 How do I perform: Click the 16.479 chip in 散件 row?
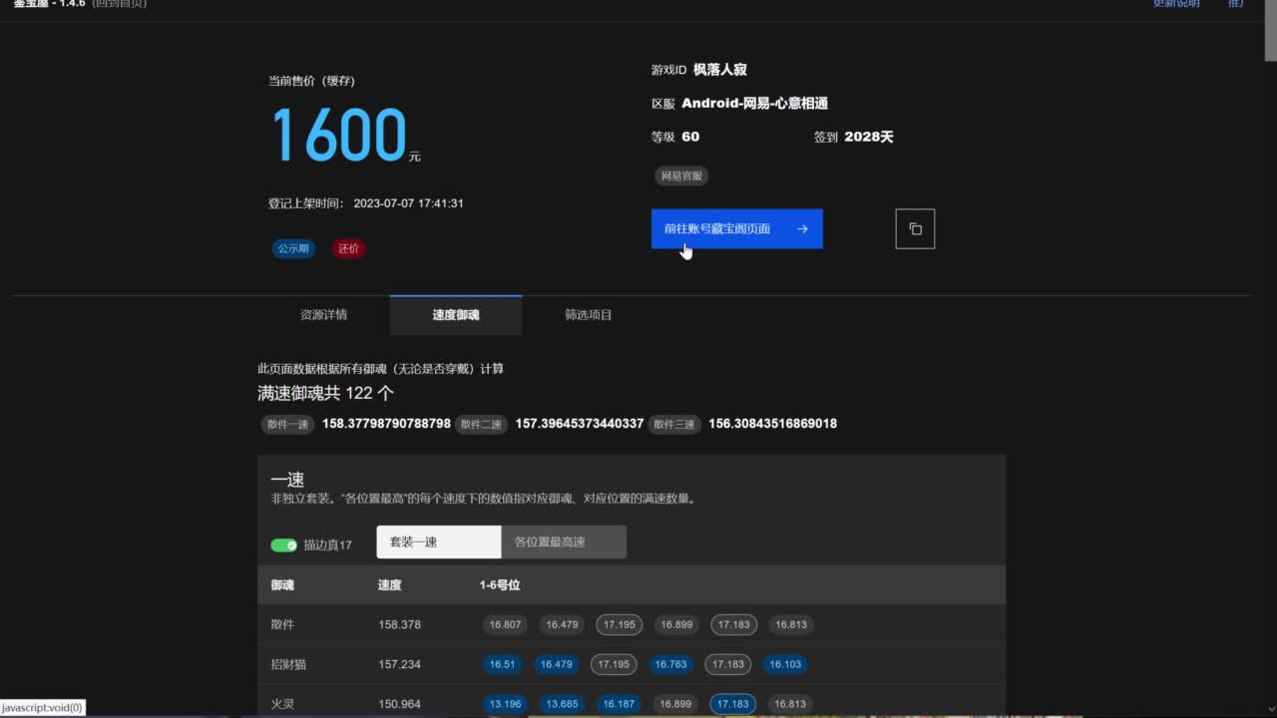(562, 625)
